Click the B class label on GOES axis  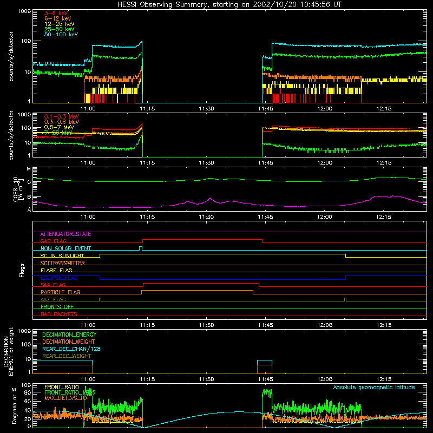pos(29,197)
